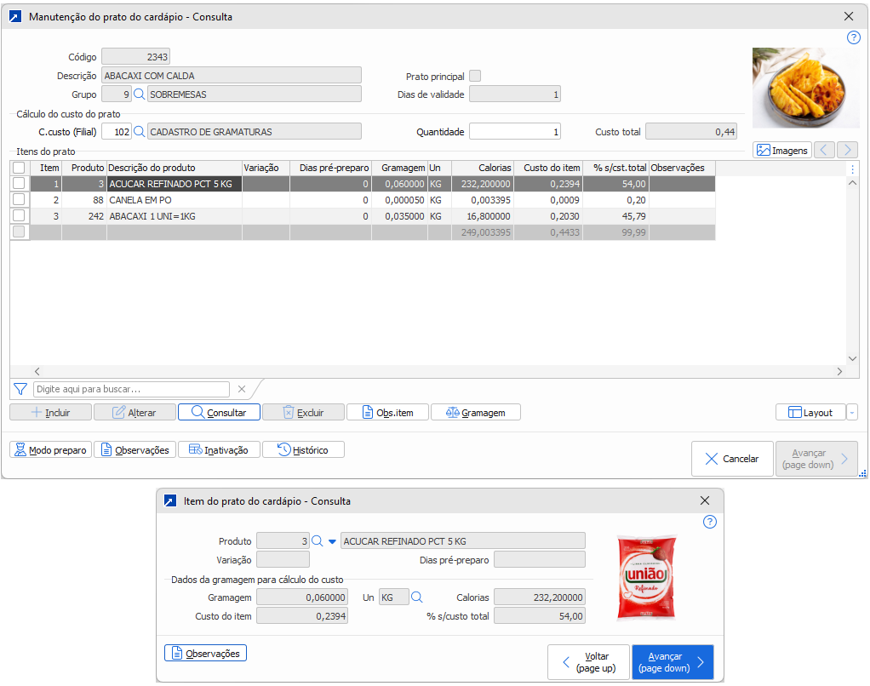Click the search magnifier next to Grupo
The width and height of the screenshot is (870, 686).
pos(140,94)
